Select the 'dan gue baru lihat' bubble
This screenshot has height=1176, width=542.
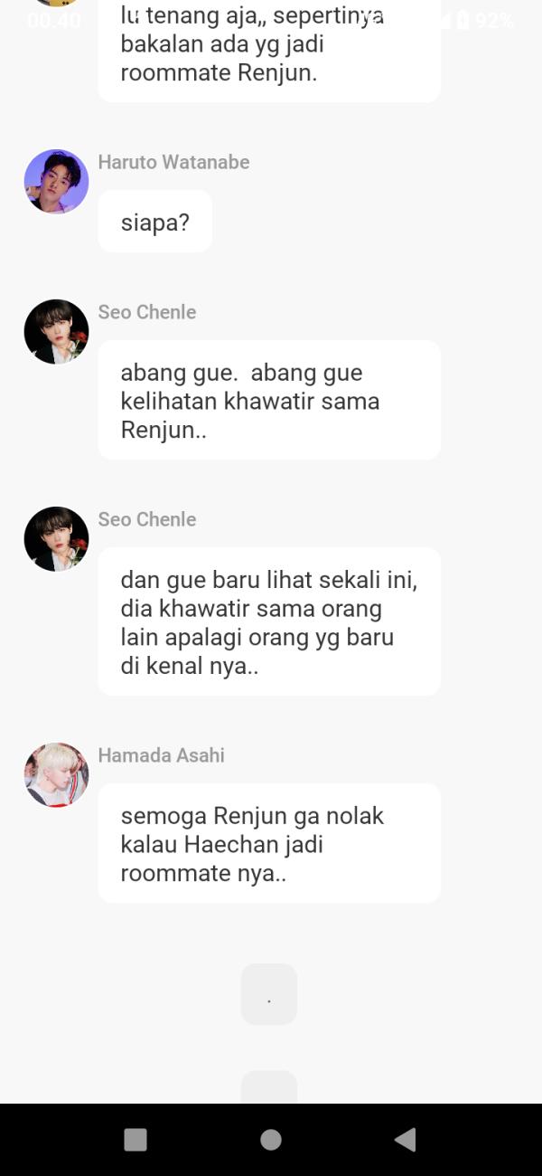[x=269, y=621]
